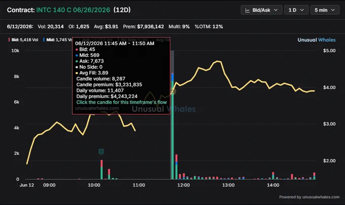Click the '14:00' time axis label
This screenshot has width=345, height=205.
[x=273, y=185]
